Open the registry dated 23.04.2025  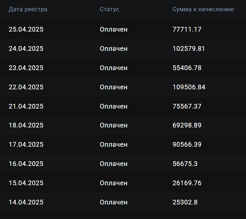tap(123, 68)
